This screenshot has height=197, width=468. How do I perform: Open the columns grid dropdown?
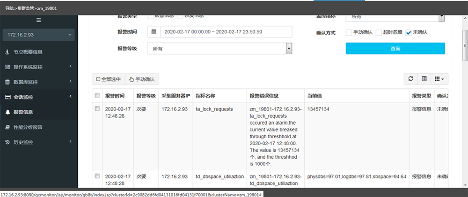tap(439, 79)
